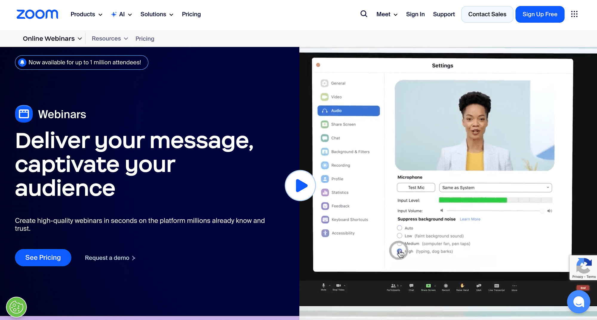Expand the arrow next to Mute
The image size is (597, 320).
point(330,285)
